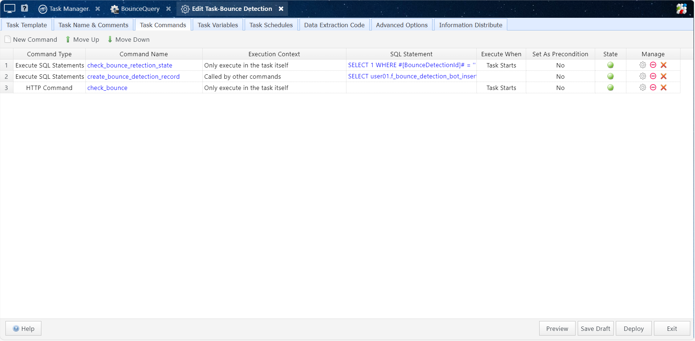Open the Task Variables tab

[x=218, y=25]
